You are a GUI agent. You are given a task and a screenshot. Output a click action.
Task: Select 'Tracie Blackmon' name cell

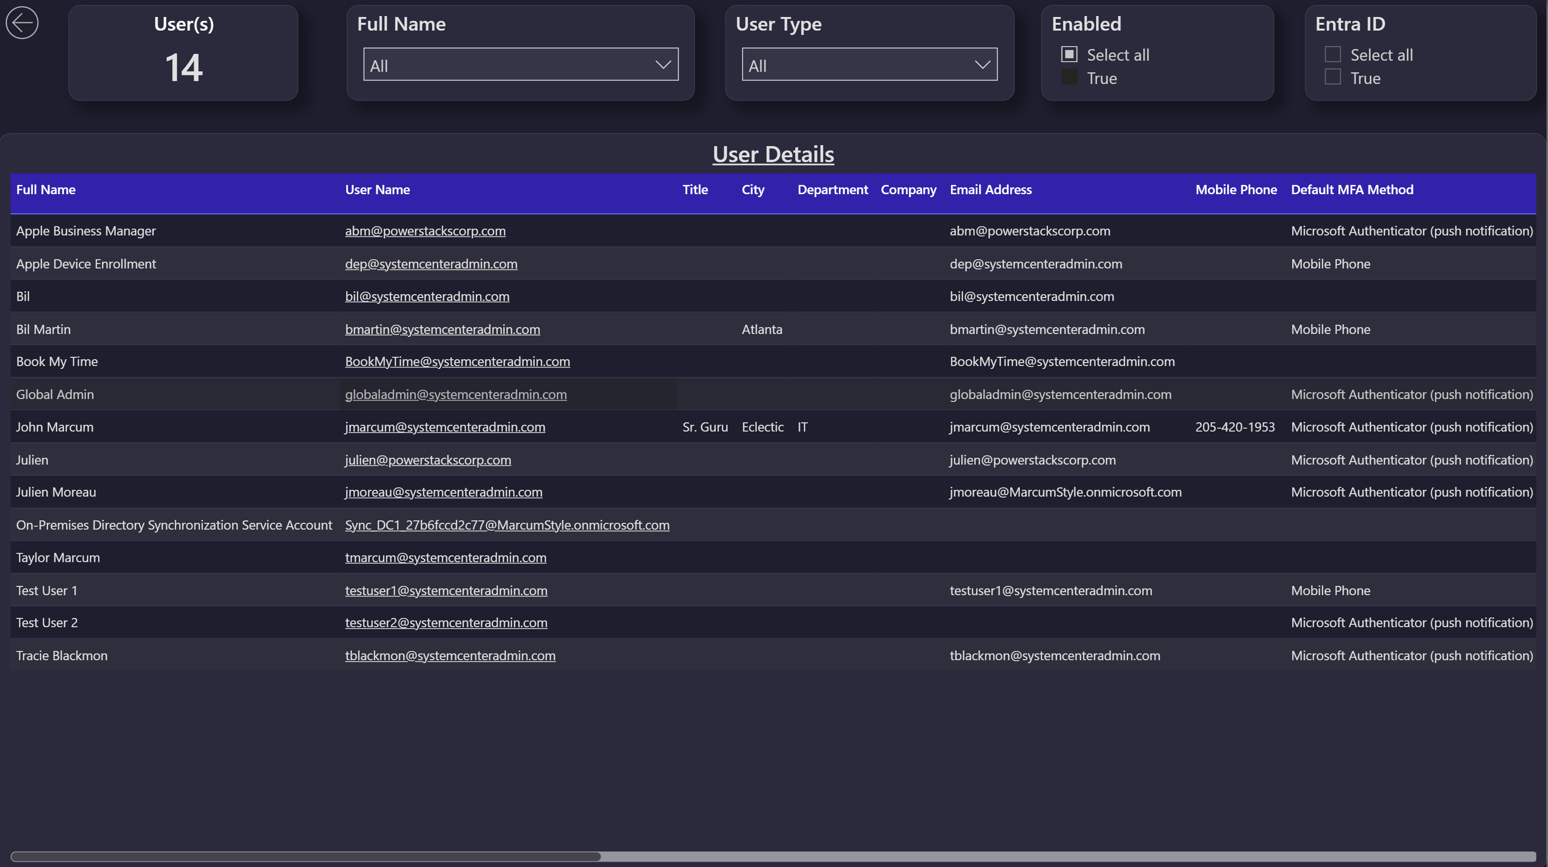coord(62,655)
